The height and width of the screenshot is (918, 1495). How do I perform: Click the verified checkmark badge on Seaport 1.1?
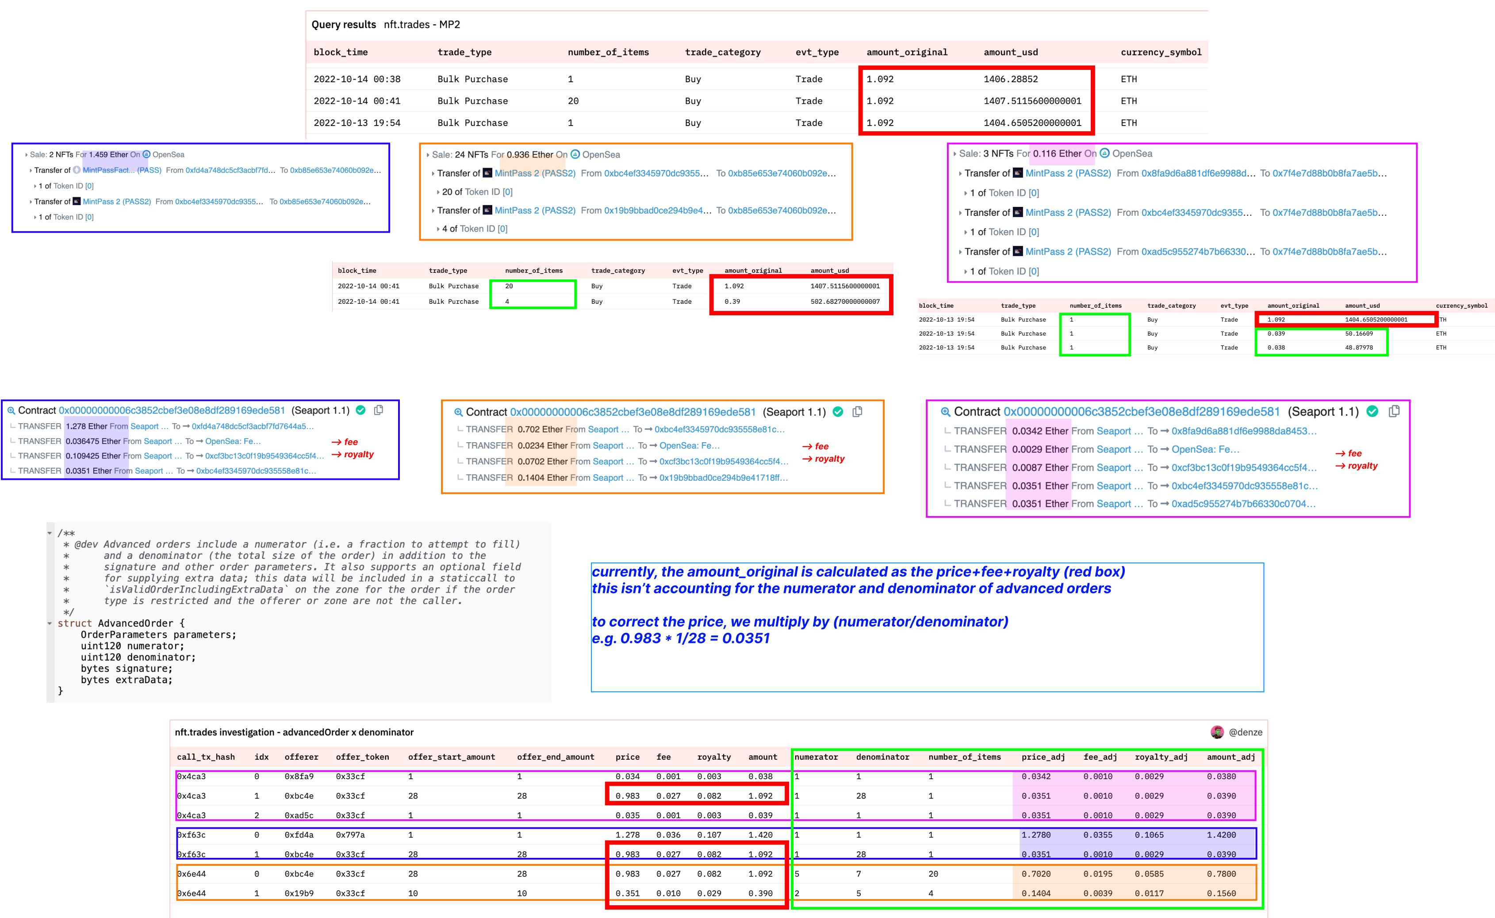tap(839, 412)
